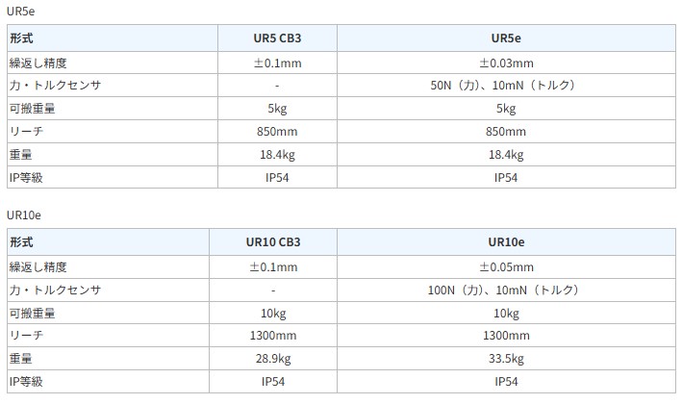682x404 pixels.
Task: Select the 10kg payload under UR10e column
Action: point(506,313)
